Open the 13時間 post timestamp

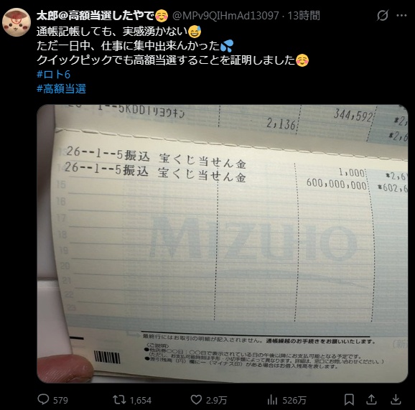tap(304, 16)
